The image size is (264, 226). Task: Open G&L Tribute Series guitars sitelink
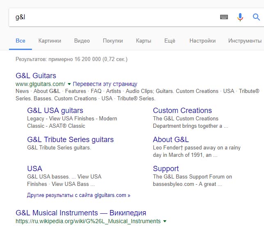click(x=71, y=140)
